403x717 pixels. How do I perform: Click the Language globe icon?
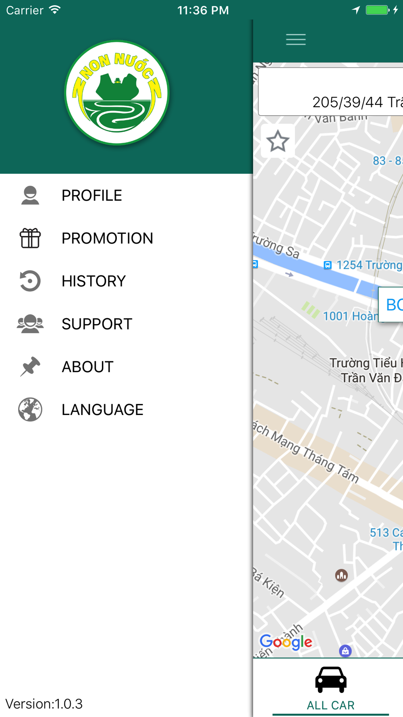[30, 409]
